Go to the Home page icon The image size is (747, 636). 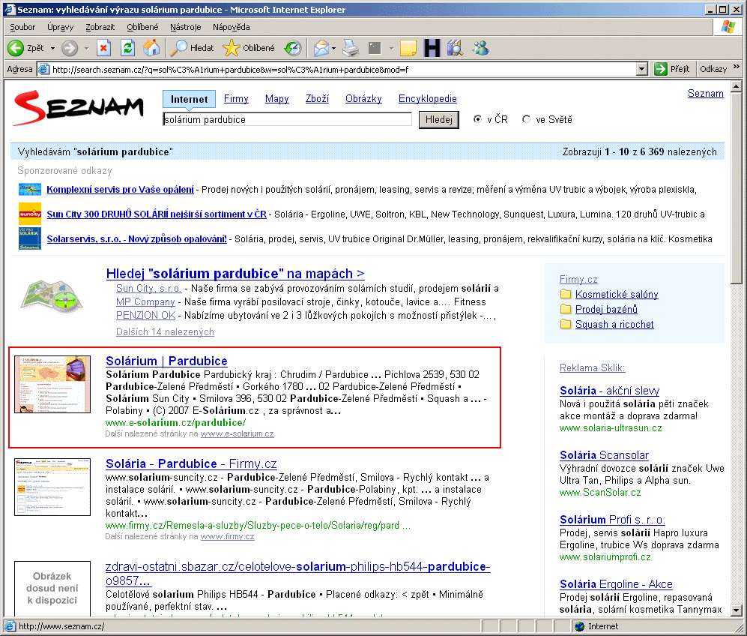[151, 48]
